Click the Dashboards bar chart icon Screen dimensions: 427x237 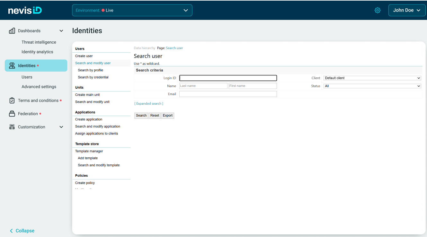(12, 31)
